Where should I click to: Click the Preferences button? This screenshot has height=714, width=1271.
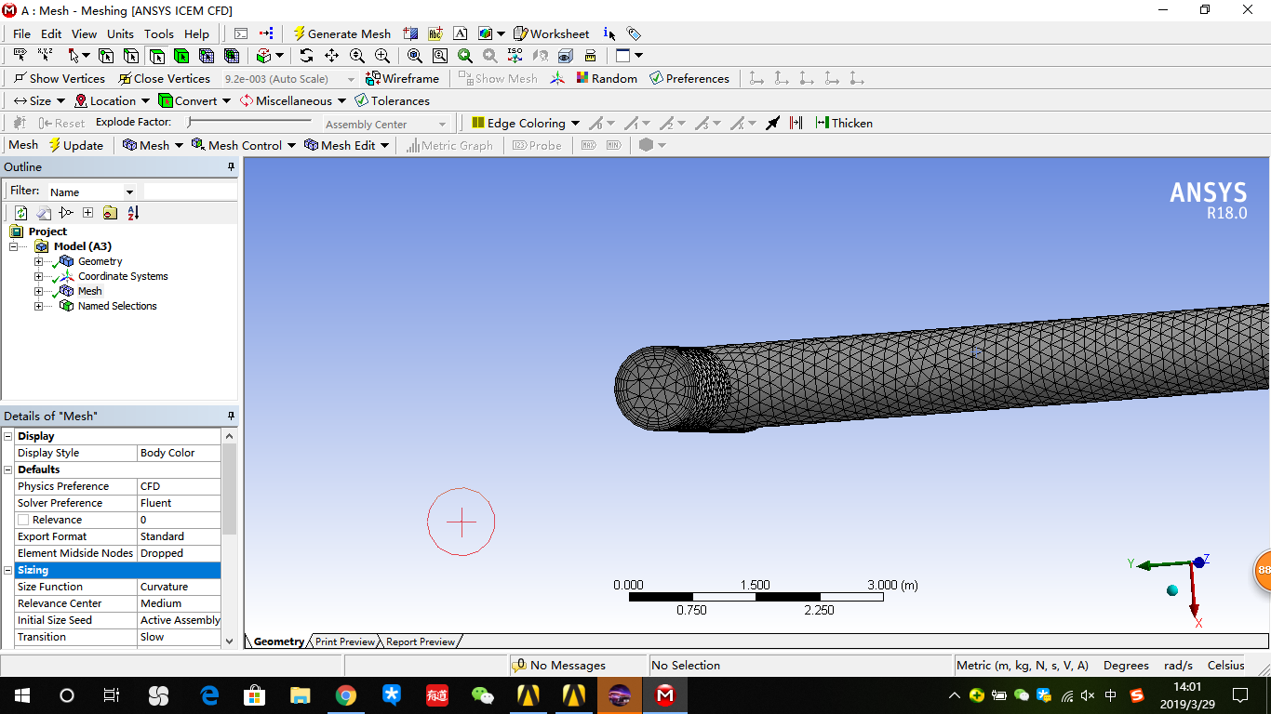pos(689,78)
